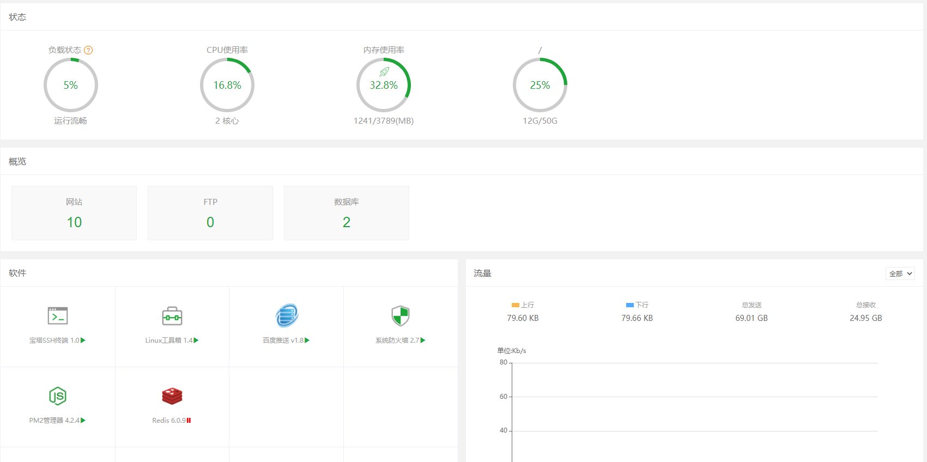Click the 79.60 KB upstream value
927x462 pixels.
click(x=523, y=318)
